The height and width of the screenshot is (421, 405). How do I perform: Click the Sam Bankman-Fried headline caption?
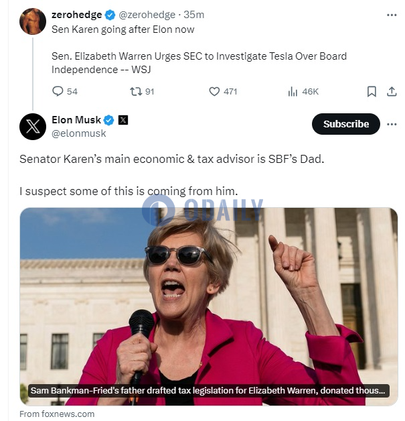(208, 390)
